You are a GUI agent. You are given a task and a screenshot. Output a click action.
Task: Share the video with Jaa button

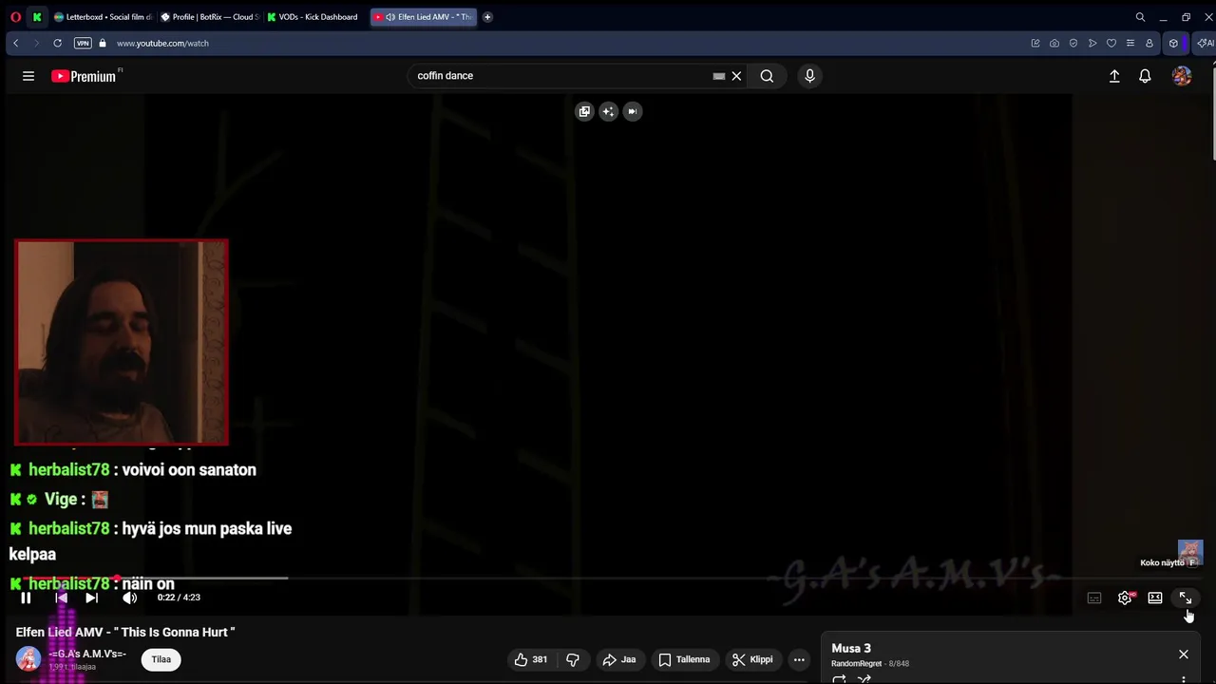pyautogui.click(x=618, y=659)
